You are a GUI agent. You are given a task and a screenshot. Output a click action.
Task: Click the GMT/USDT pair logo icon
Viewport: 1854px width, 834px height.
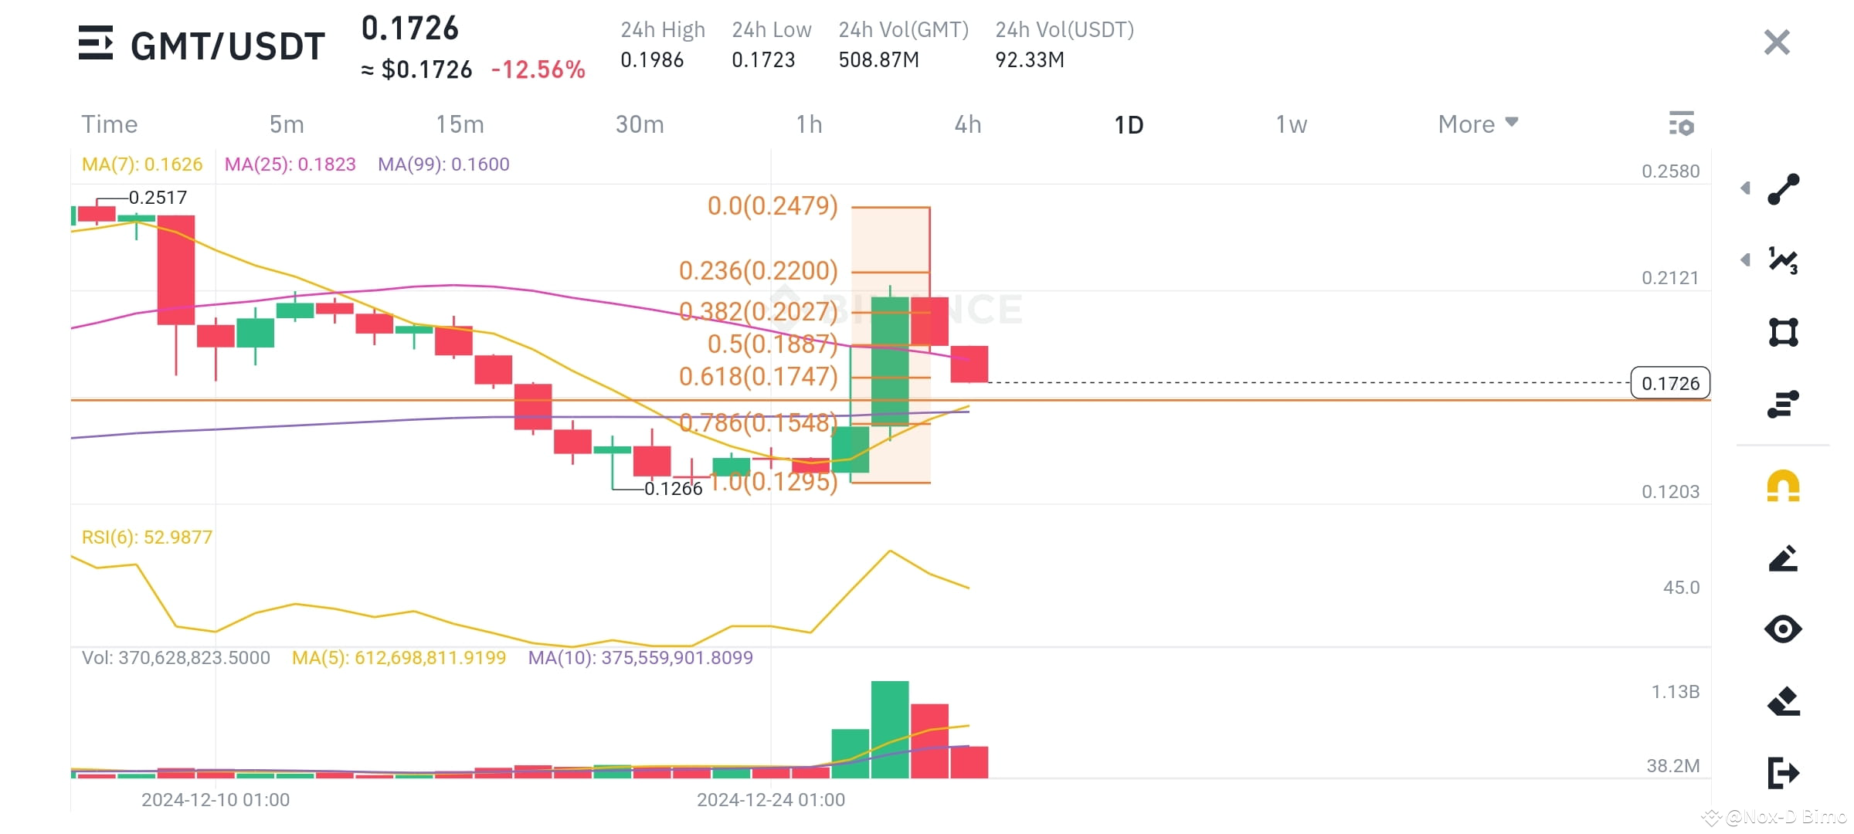97,44
